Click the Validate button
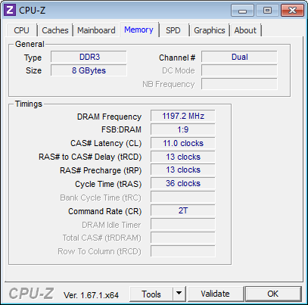The height and width of the screenshot is (305, 308). [215, 294]
